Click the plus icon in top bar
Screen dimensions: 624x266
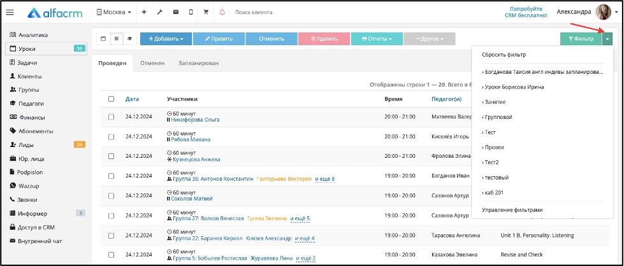(x=144, y=12)
